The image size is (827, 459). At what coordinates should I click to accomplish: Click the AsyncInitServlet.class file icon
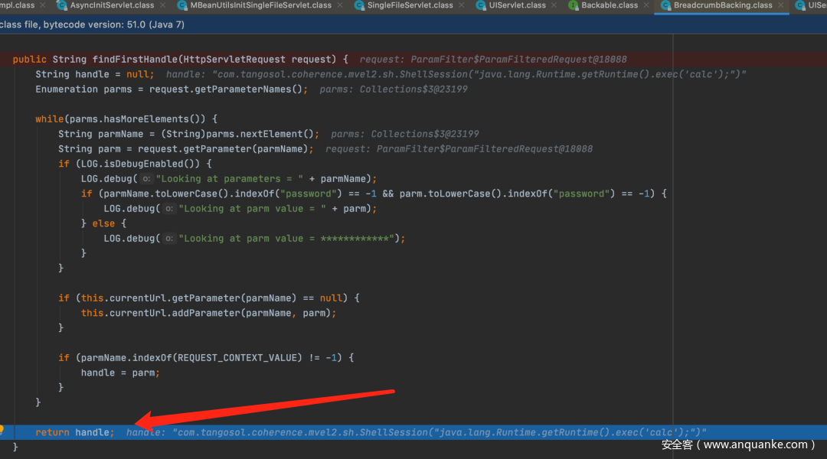[63, 5]
